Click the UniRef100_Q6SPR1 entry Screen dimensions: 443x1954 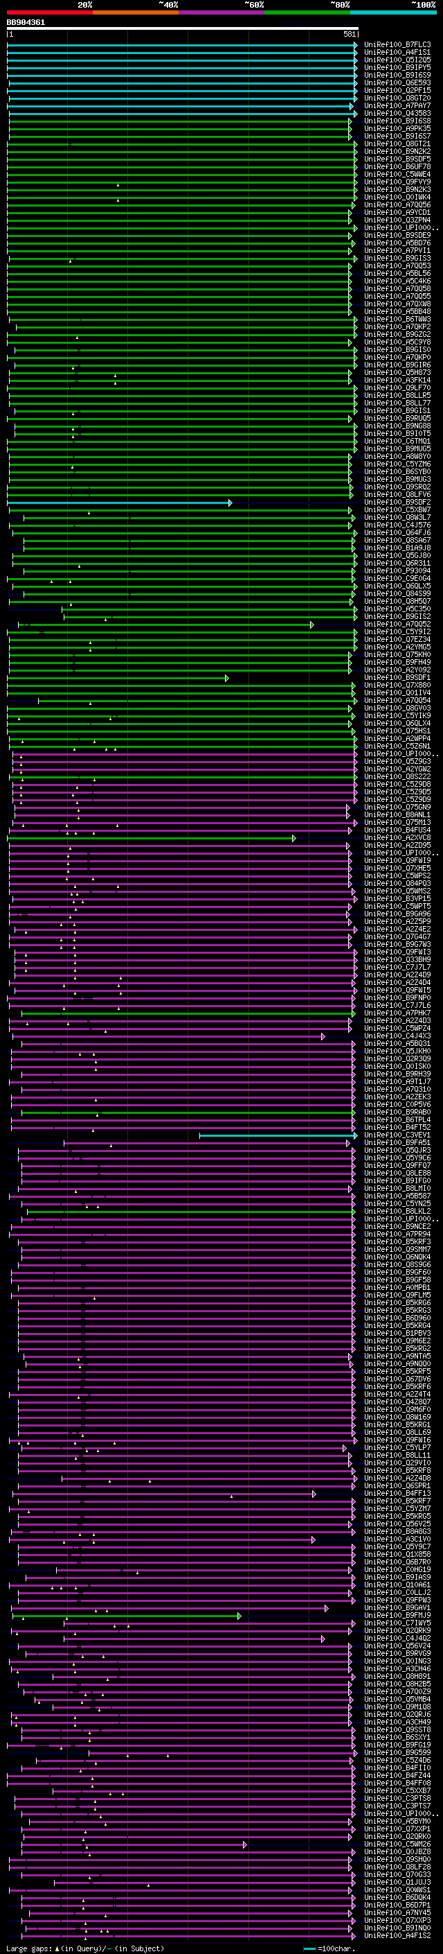(x=397, y=1487)
